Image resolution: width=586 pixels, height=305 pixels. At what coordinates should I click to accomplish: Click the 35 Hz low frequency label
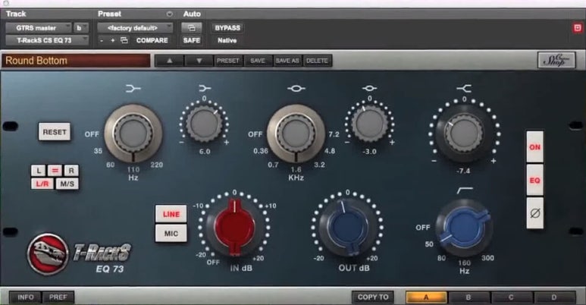click(x=98, y=151)
